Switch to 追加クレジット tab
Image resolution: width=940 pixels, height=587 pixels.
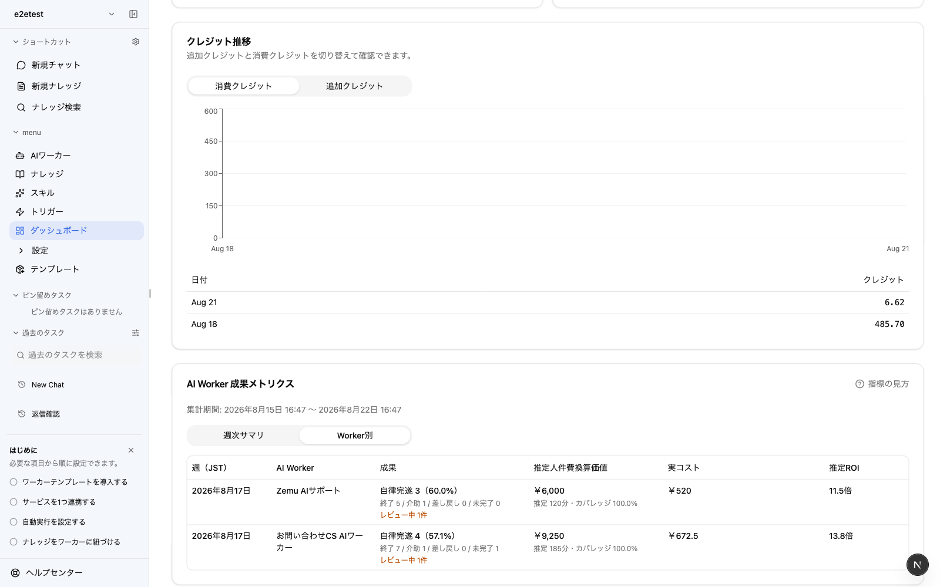point(354,86)
